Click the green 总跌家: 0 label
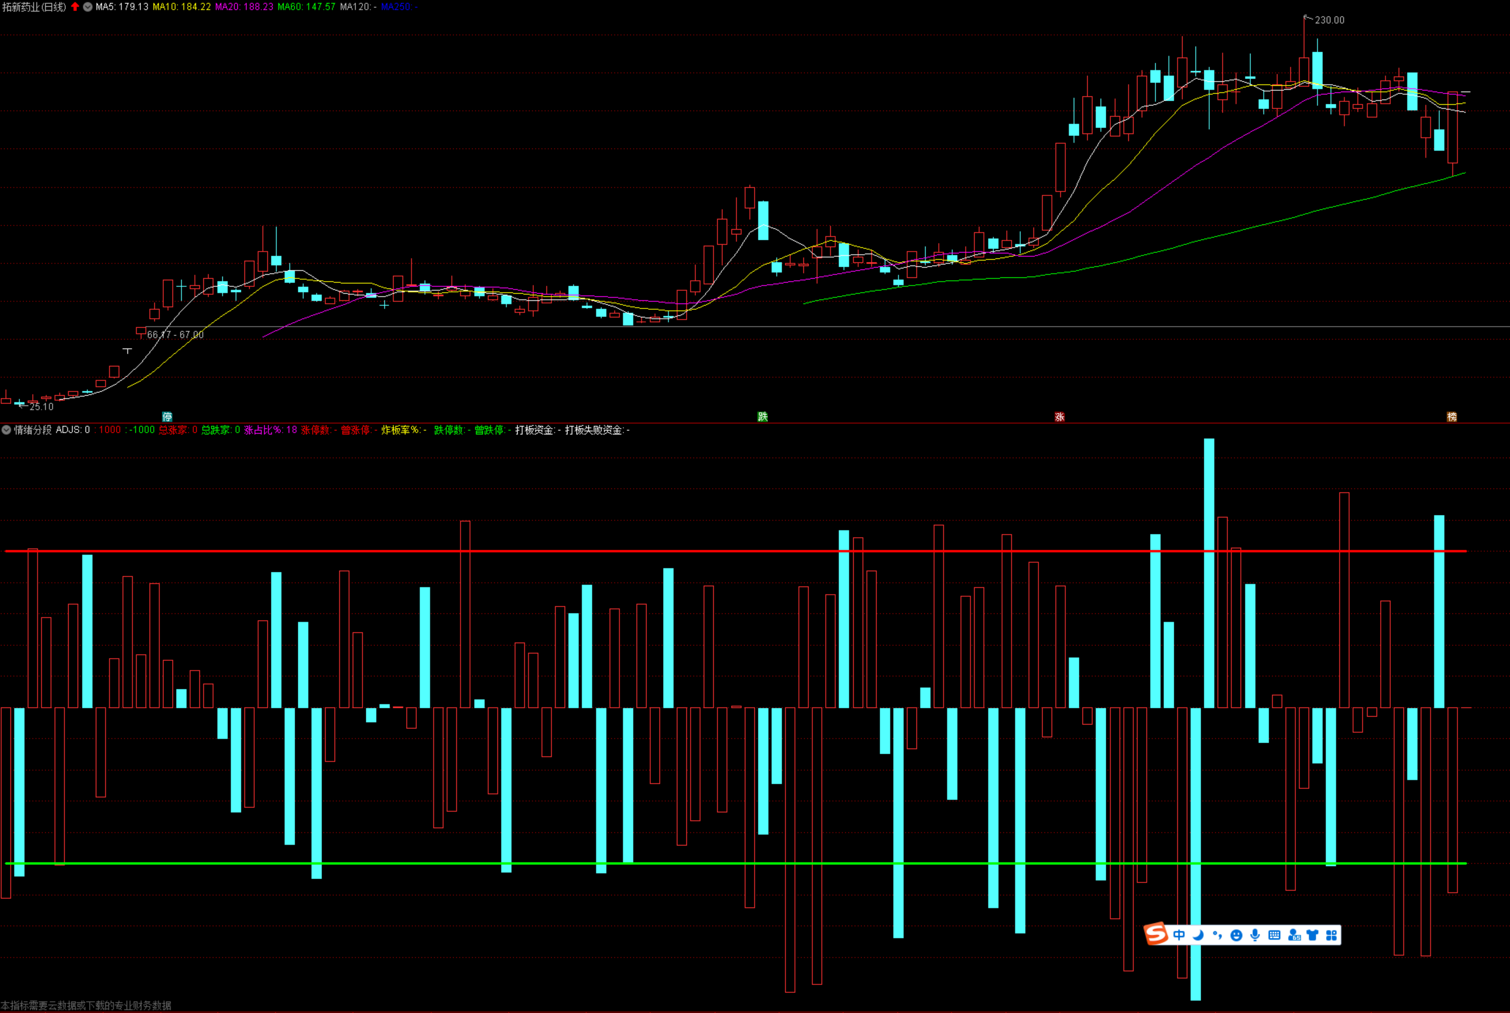1510x1013 pixels. (221, 430)
